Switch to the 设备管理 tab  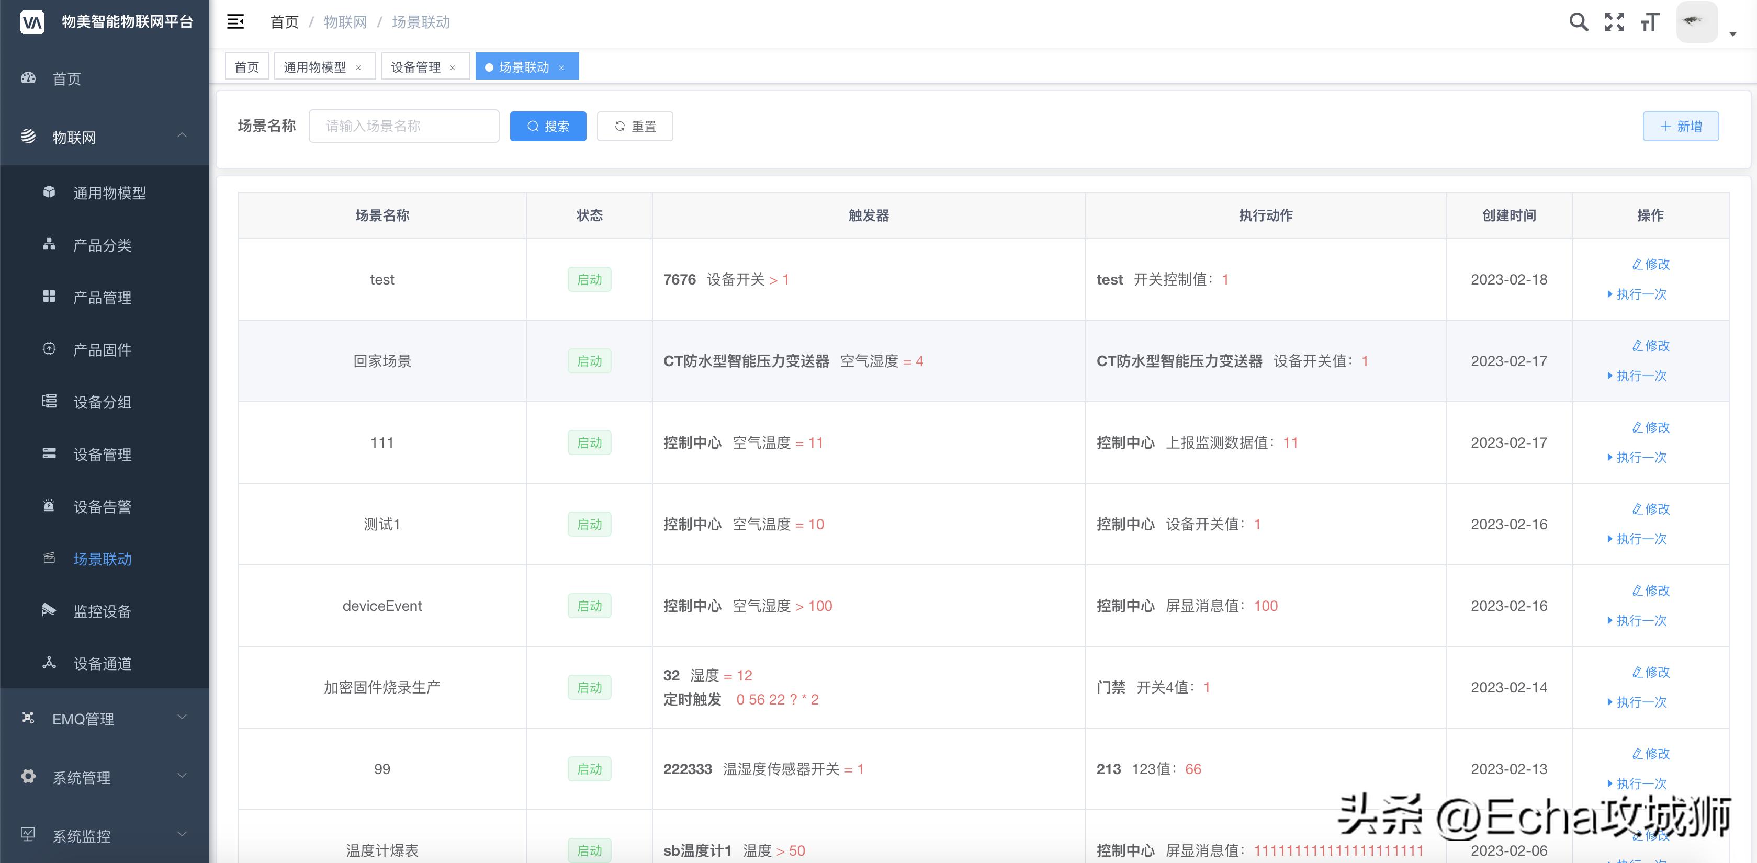(x=415, y=66)
